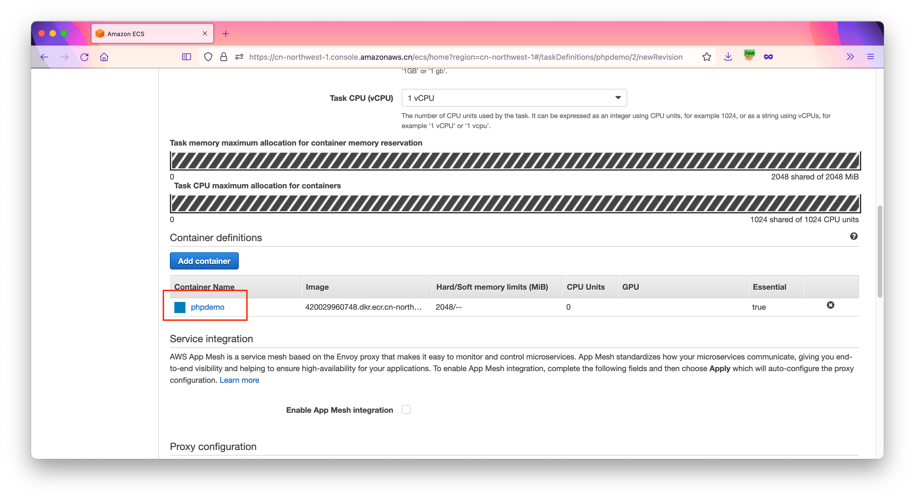Click the task CPU allocation bar
Viewport: 915px width, 500px height.
pos(515,204)
